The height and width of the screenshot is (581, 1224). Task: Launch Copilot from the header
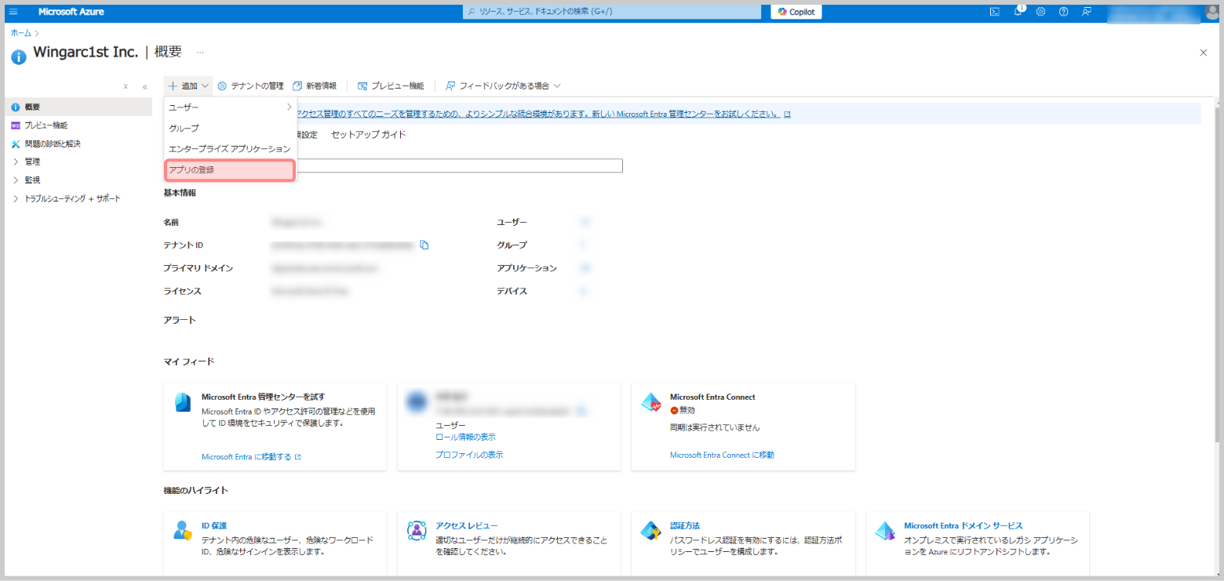pos(796,12)
